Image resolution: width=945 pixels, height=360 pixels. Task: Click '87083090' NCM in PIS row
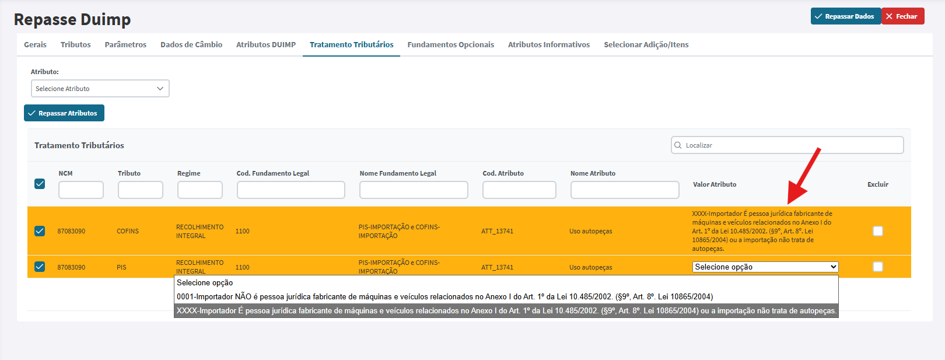[x=71, y=267]
